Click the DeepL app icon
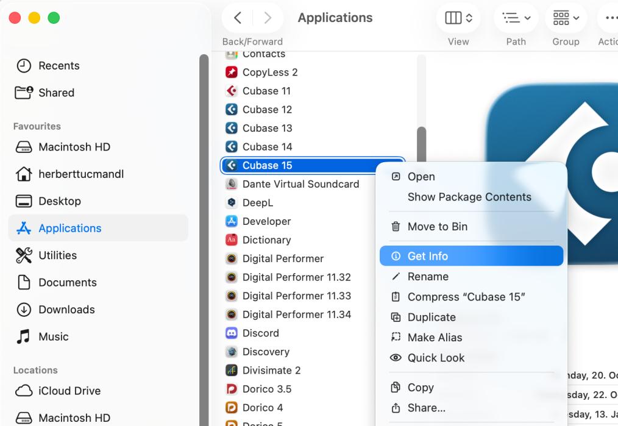The height and width of the screenshot is (426, 618). (232, 202)
